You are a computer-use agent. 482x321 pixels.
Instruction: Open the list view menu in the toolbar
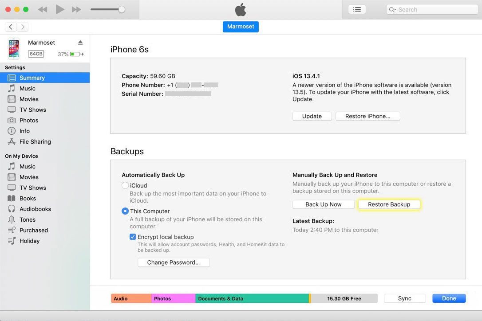click(x=357, y=9)
